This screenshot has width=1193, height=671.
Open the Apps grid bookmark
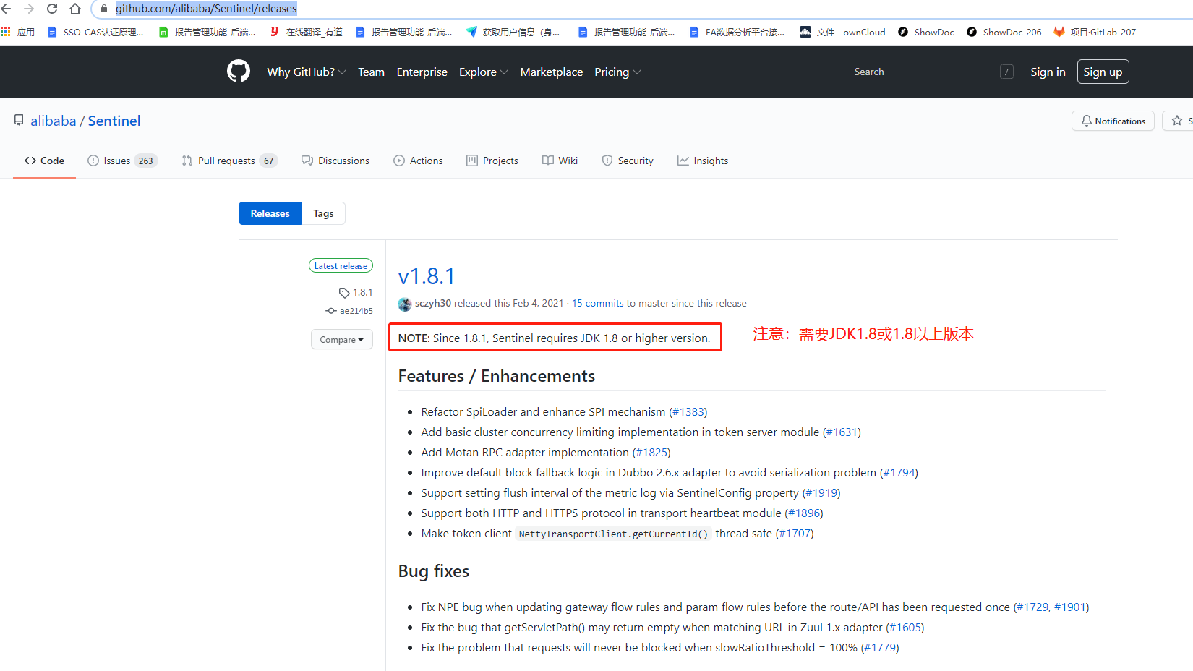pyautogui.click(x=18, y=32)
